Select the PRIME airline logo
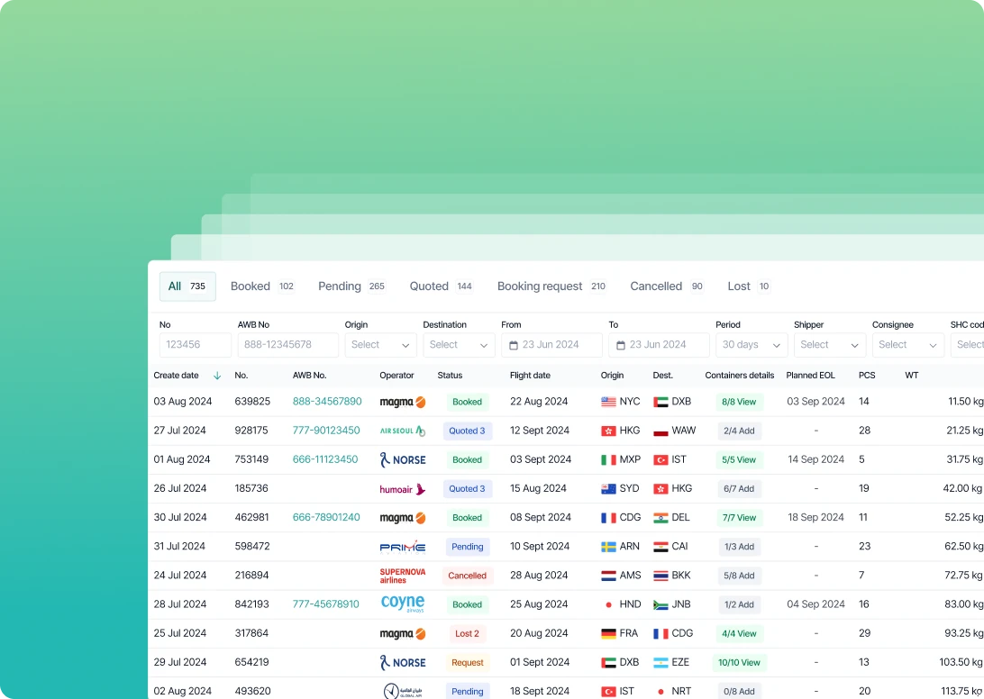984x699 pixels. click(x=402, y=546)
